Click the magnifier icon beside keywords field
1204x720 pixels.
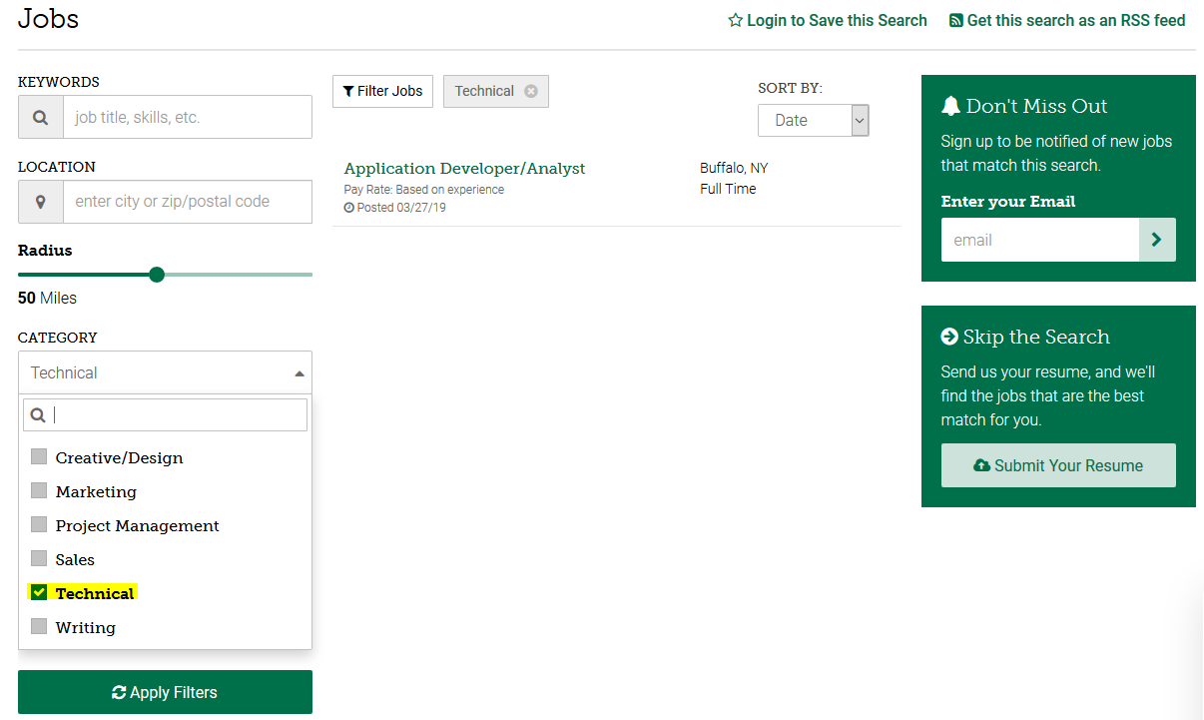pos(41,117)
